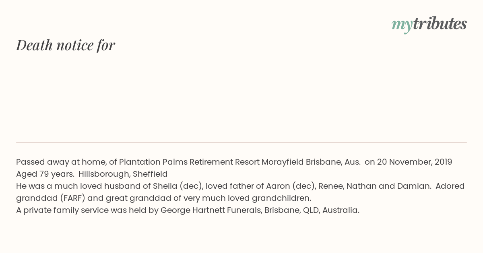Click the 'Brisbane, QLD, Australia' text

312,210
